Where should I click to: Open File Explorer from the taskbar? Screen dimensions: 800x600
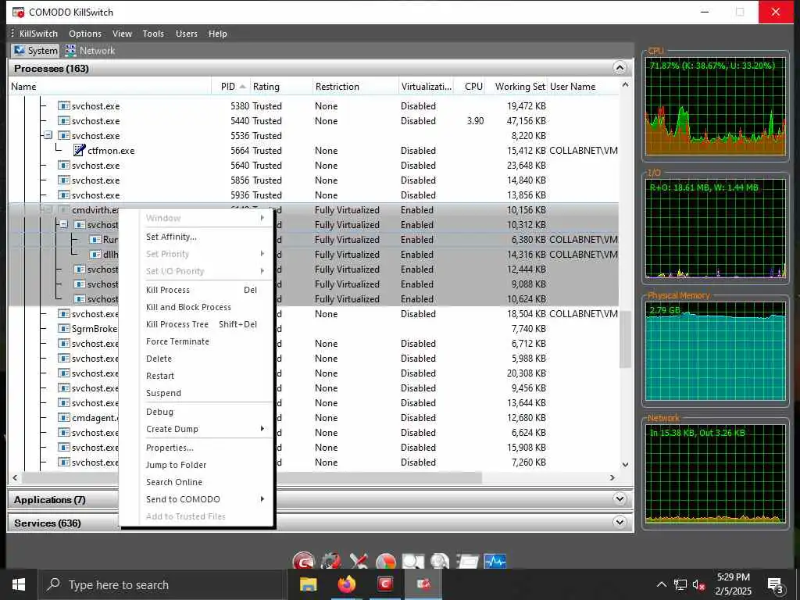308,584
